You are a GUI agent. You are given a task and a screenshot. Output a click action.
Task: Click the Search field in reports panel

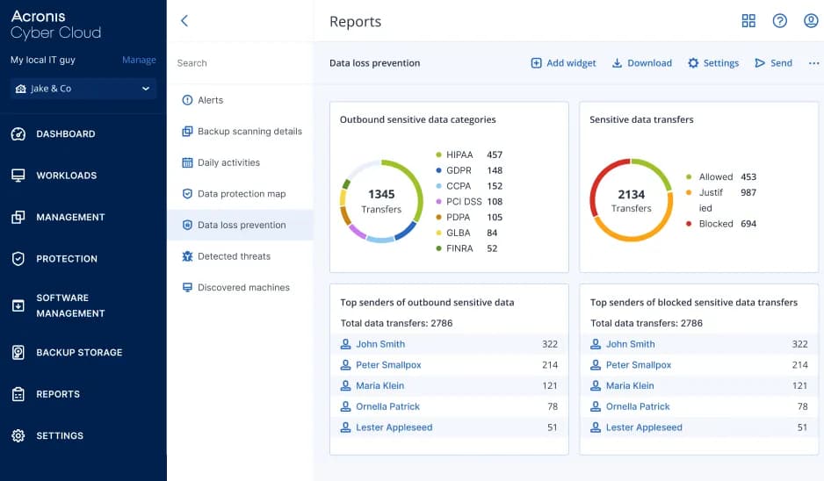[239, 63]
